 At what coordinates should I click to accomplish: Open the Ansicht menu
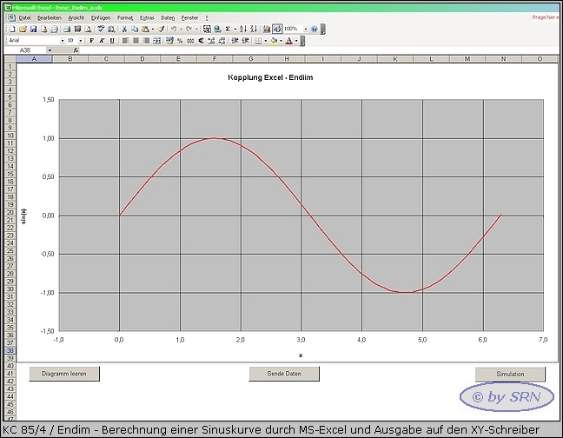[76, 17]
